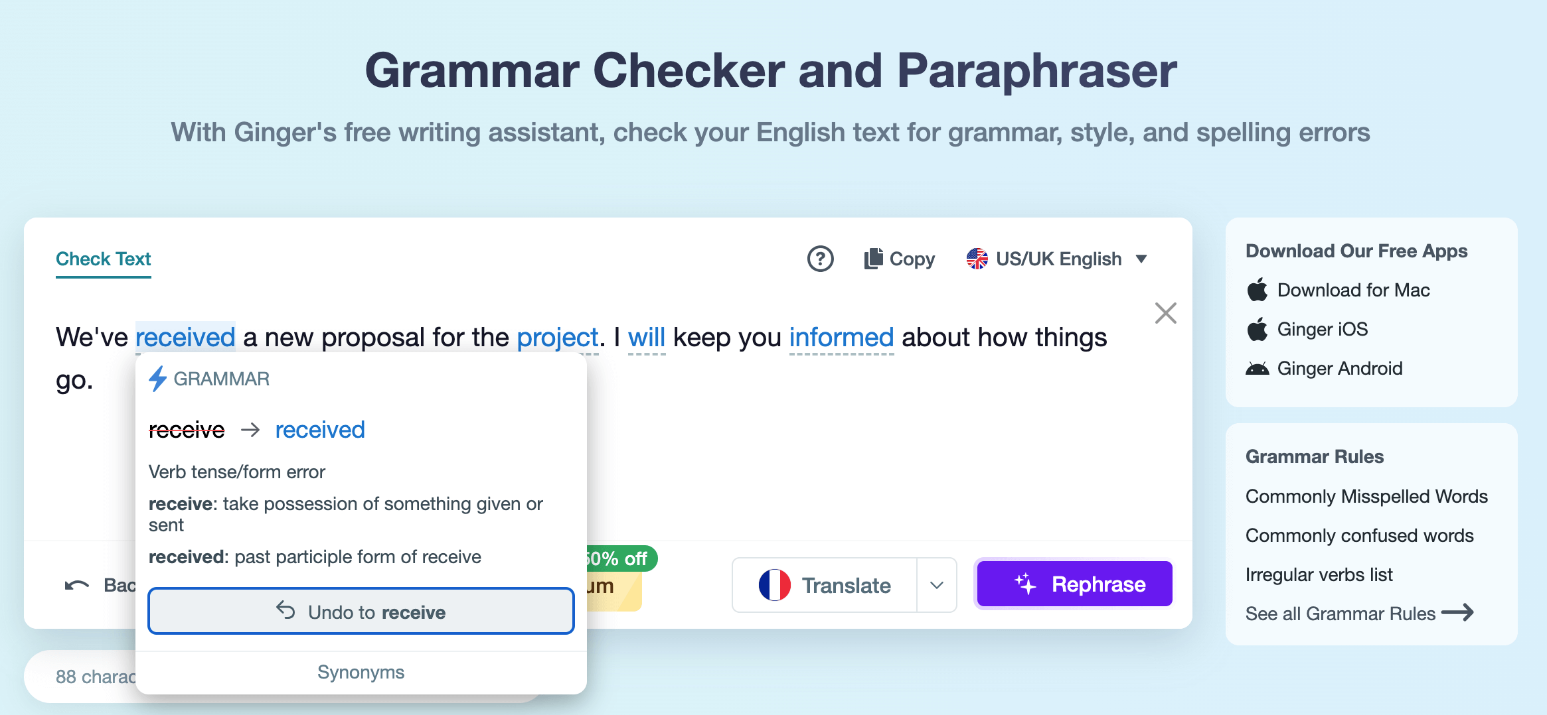Open the US/UK English language dropdown
The image size is (1547, 715).
[x=1141, y=259]
